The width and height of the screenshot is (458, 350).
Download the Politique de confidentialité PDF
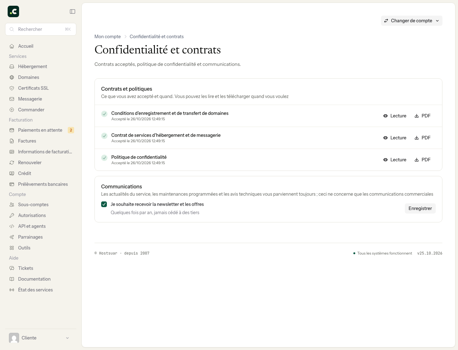click(x=422, y=160)
